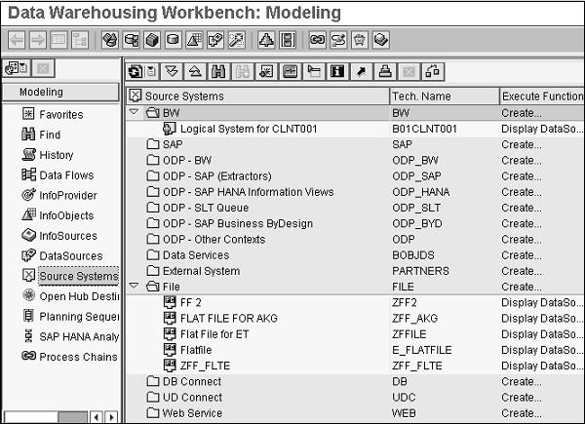Collapse the BW folder node
Image resolution: width=585 pixels, height=424 pixels.
tap(134, 112)
